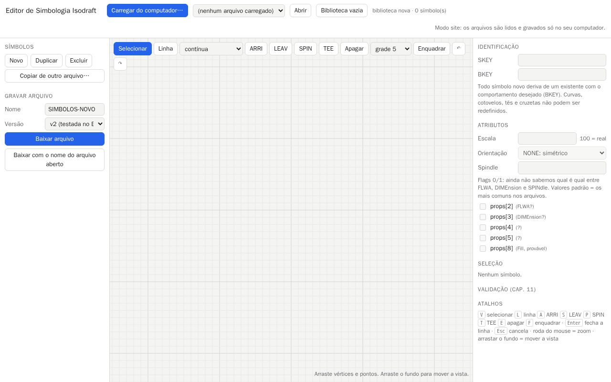This screenshot has height=382, width=611.
Task: Open the loaded file dropdown (nenhum arquivo carregado)
Action: 239,11
